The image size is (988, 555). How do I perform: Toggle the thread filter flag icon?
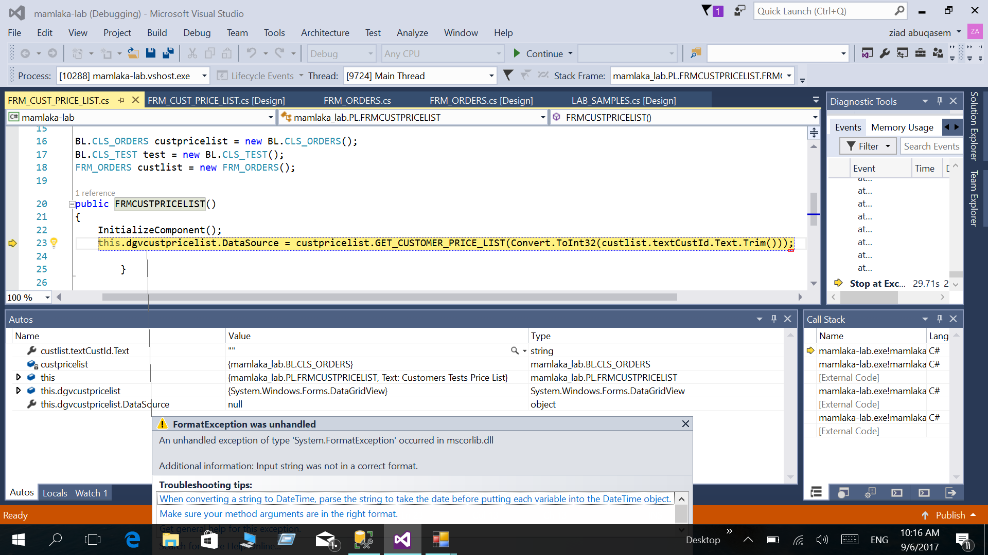(x=508, y=75)
